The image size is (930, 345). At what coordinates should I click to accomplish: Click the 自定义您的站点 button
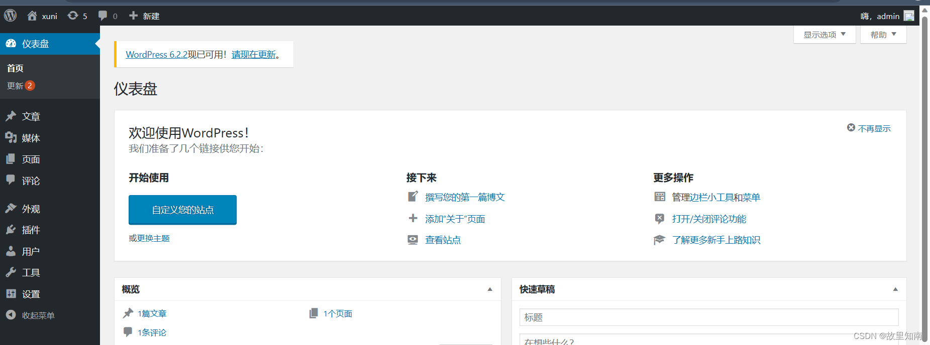pos(182,210)
